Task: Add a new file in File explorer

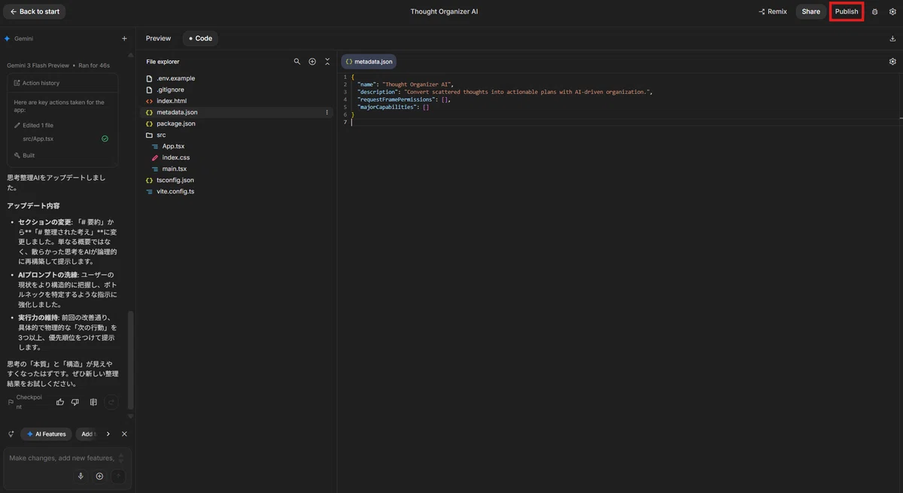Action: [312, 62]
